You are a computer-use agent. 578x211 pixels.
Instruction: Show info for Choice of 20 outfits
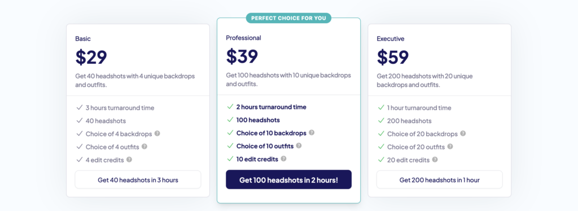pos(450,146)
